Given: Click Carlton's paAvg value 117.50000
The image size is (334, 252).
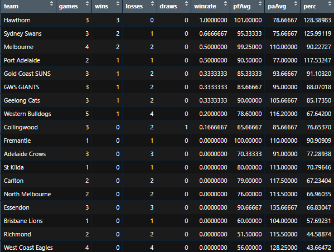Looking at the screenshot, I should point(283,181).
